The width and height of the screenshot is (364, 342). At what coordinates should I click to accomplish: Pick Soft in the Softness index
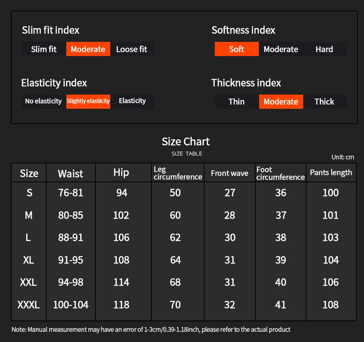(x=237, y=49)
